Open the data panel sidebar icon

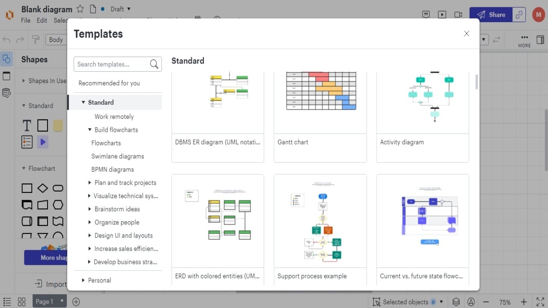point(6,93)
